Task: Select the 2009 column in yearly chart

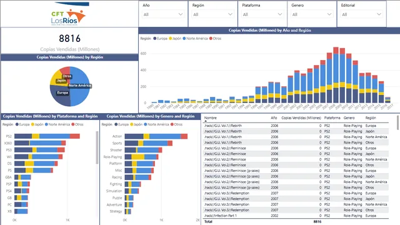Action: point(342,76)
